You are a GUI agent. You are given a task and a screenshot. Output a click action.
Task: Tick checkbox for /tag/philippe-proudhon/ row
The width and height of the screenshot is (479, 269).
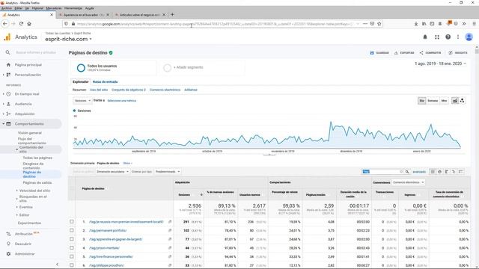click(72, 265)
